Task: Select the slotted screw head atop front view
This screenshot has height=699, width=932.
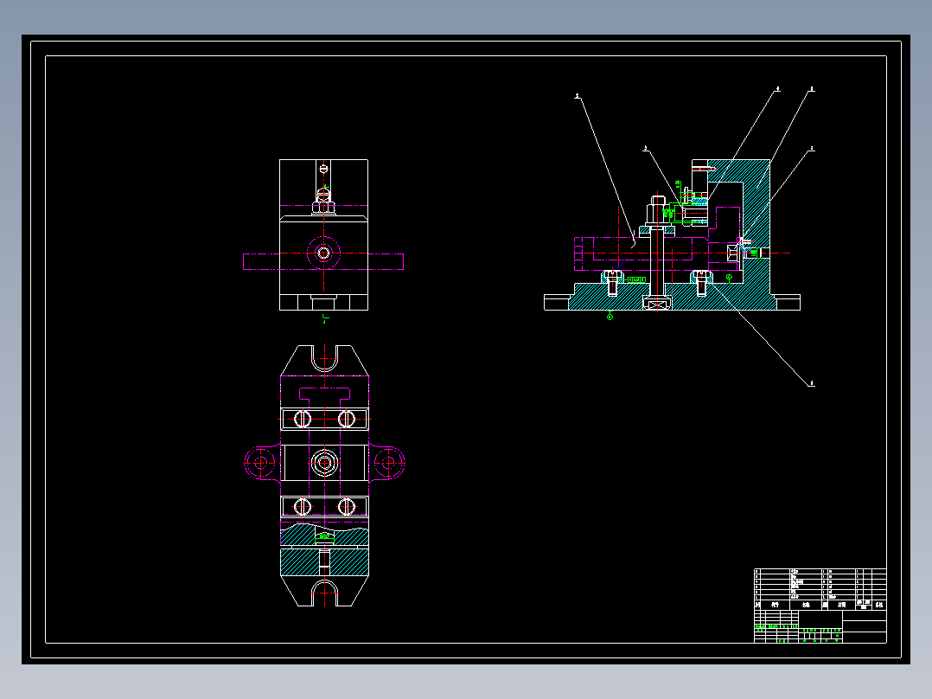Action: (x=323, y=169)
